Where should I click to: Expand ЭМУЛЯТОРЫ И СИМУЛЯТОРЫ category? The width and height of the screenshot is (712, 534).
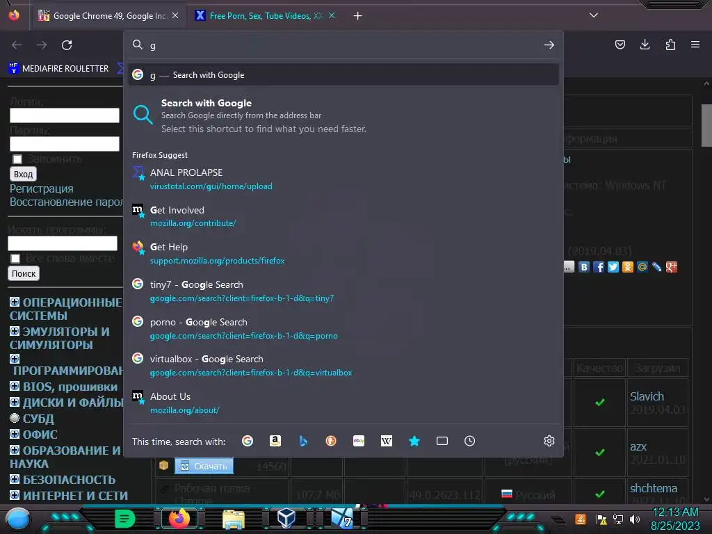(15, 330)
